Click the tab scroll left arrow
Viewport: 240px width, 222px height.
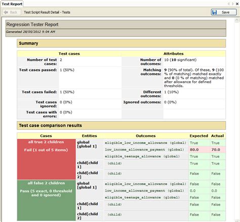click(228, 4)
